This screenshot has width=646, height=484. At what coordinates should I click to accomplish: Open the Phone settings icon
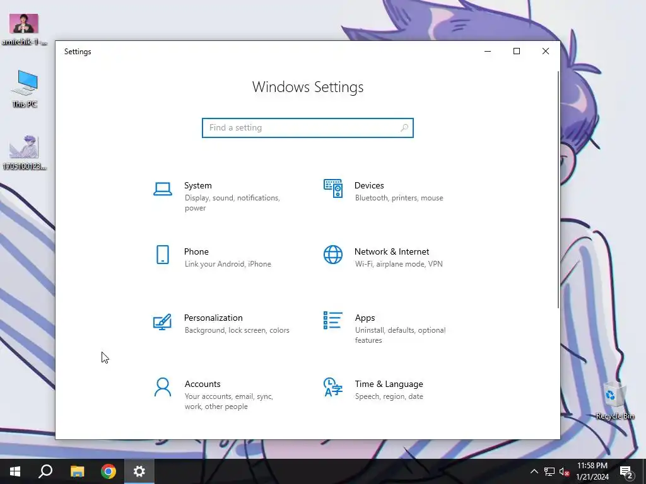coord(163,255)
